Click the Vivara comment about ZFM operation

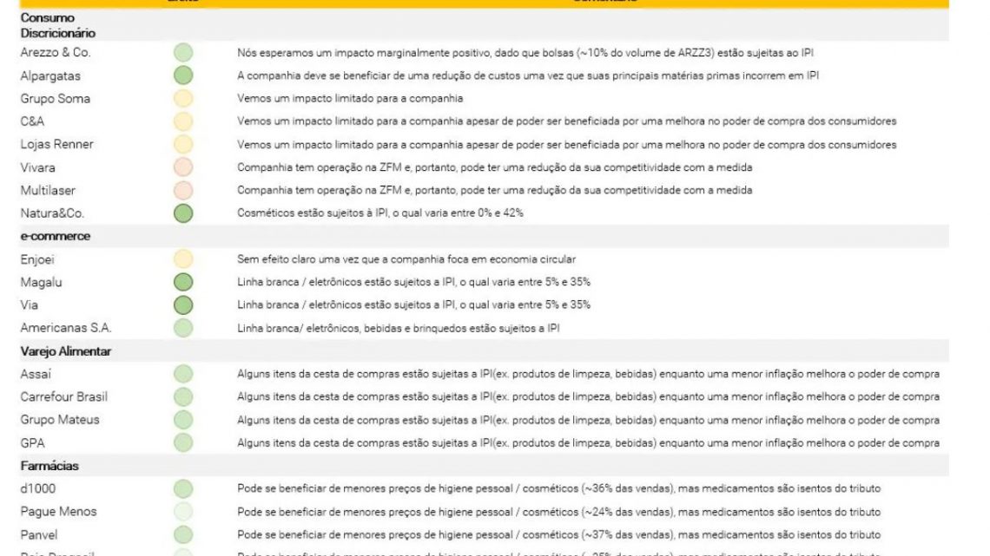click(494, 167)
